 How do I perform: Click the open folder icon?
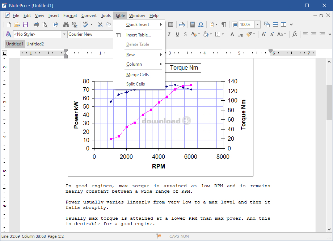(17, 25)
